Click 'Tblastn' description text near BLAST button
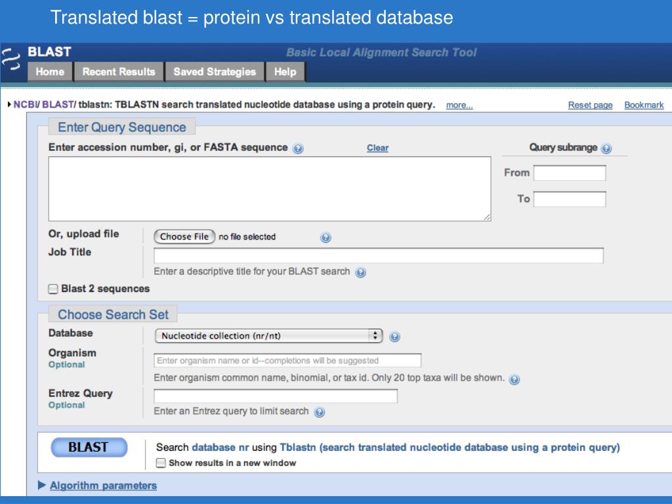672x504 pixels. [450, 448]
